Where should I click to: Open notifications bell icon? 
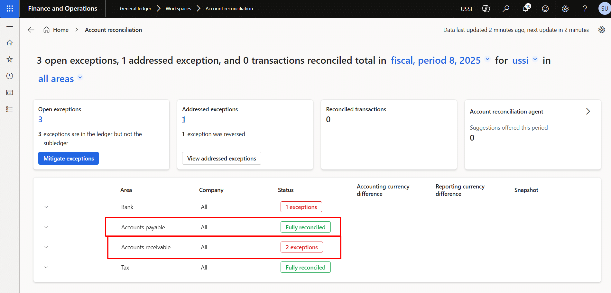point(526,9)
